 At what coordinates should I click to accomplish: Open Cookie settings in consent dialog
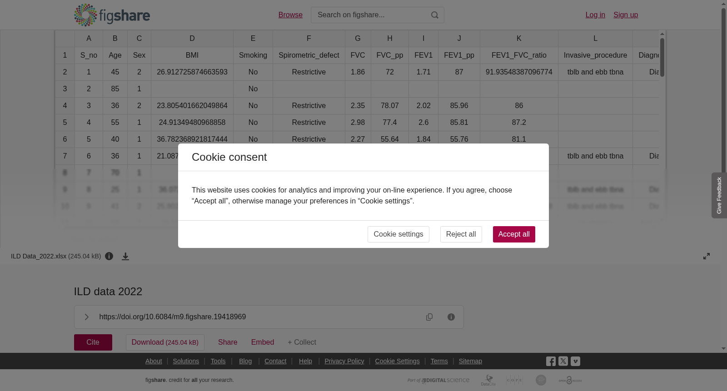coord(398,234)
